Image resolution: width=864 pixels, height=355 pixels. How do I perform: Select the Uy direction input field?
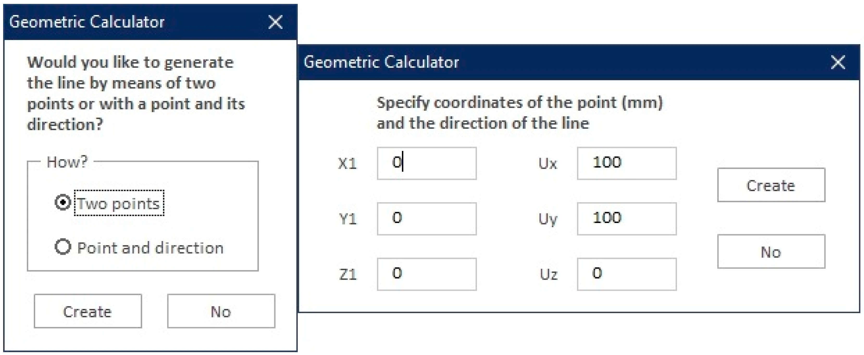pos(626,219)
